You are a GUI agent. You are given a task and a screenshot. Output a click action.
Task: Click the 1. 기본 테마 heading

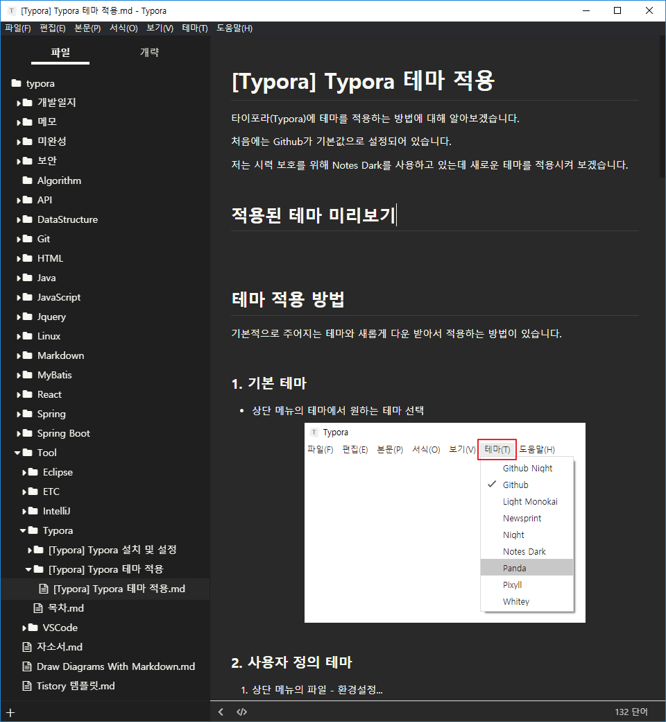268,383
